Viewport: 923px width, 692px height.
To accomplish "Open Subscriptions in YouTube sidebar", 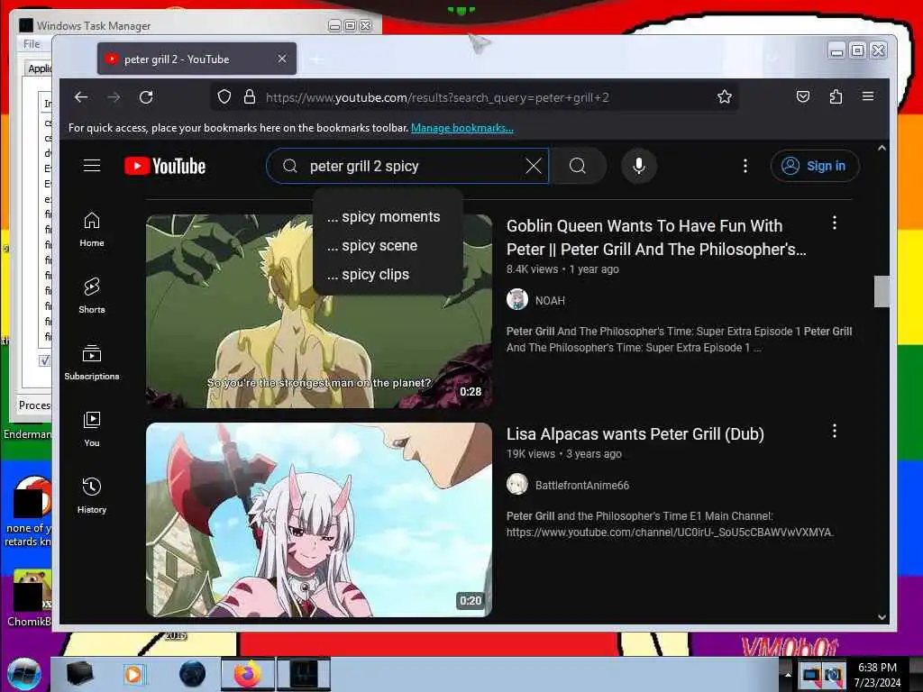I will (92, 362).
